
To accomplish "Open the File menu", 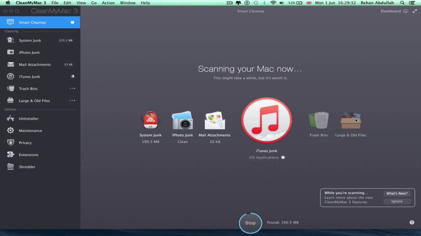I will tap(55, 3).
